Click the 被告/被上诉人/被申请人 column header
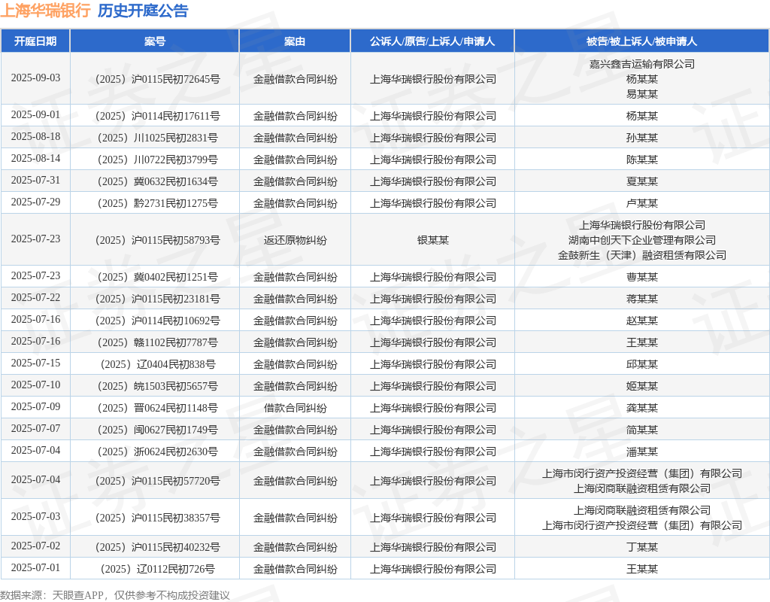The width and height of the screenshot is (770, 602). 642,41
